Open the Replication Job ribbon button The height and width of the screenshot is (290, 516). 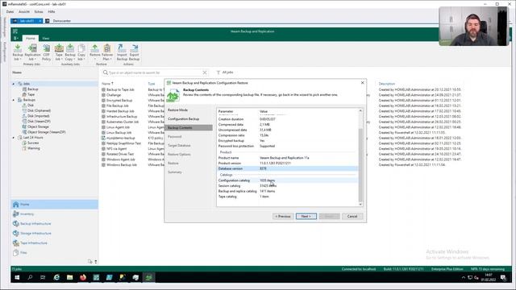point(32,52)
